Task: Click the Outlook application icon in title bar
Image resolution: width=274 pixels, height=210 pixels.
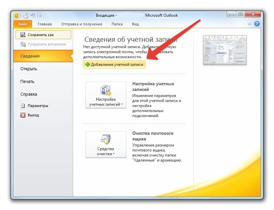Action: coord(16,16)
